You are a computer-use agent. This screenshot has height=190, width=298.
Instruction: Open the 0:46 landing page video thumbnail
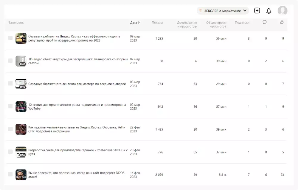coord(21,84)
